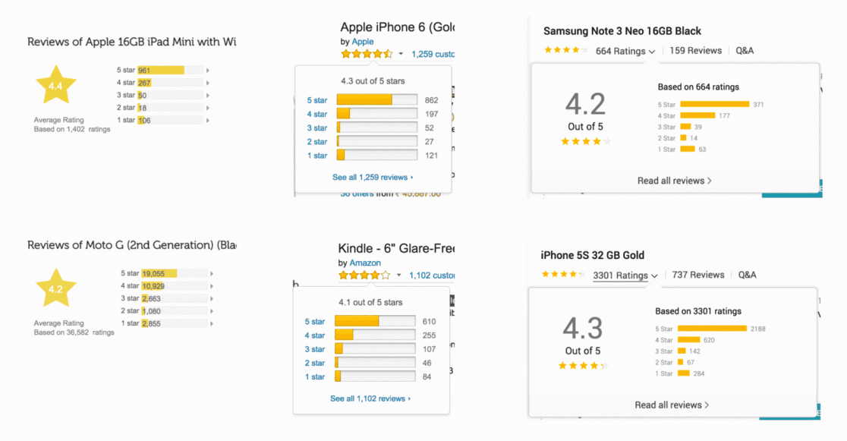The width and height of the screenshot is (847, 441).
Task: Click the Kindle star rating icons
Action: [x=364, y=276]
